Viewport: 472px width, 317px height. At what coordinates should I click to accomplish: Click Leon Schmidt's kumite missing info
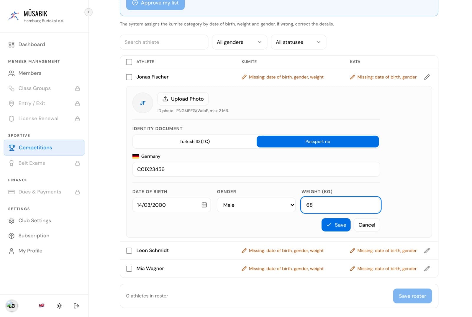pyautogui.click(x=283, y=251)
